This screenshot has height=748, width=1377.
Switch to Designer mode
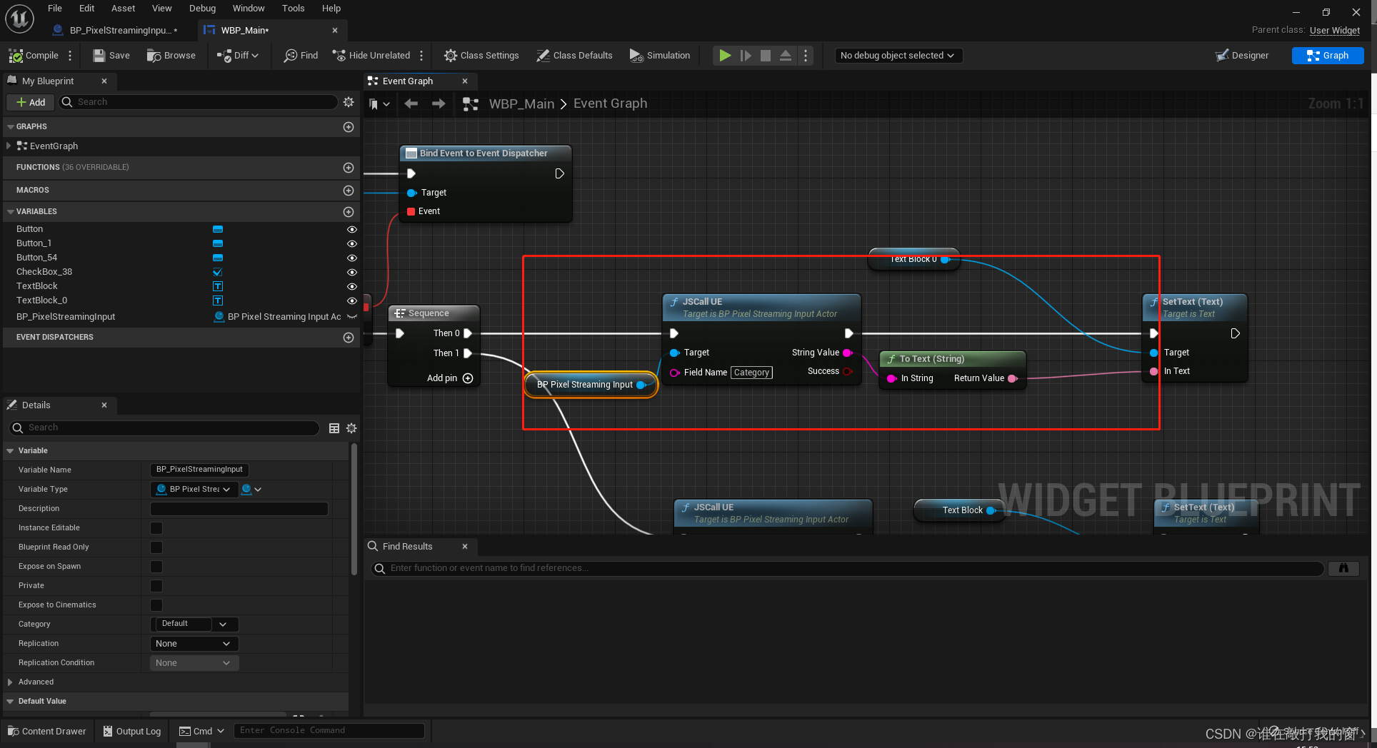(x=1242, y=56)
